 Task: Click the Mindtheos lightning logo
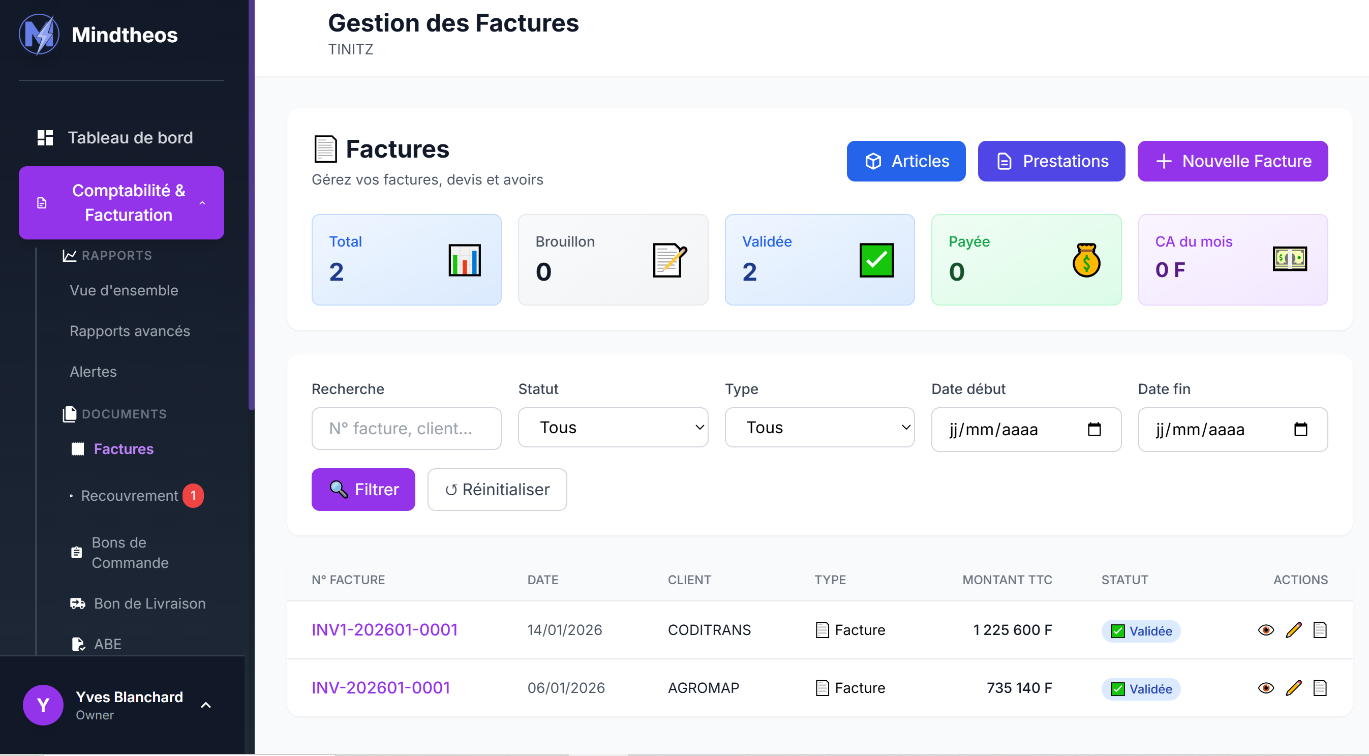40,34
